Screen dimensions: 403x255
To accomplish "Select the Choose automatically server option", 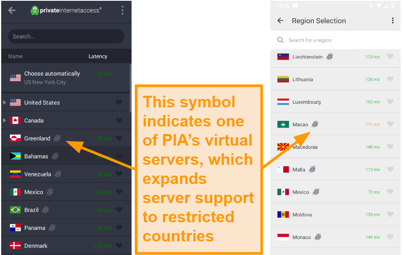I will [x=52, y=77].
